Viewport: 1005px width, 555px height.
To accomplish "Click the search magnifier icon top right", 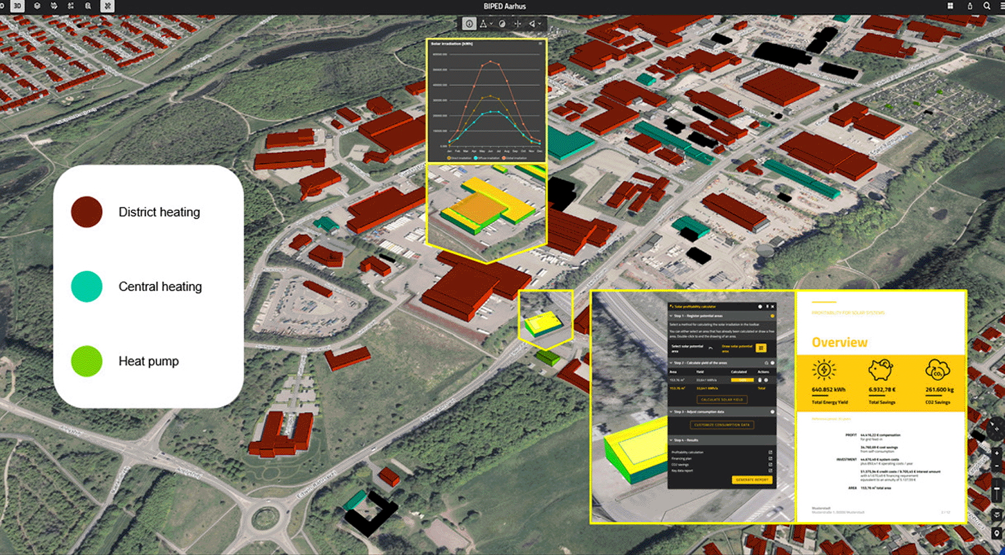I will pos(987,6).
